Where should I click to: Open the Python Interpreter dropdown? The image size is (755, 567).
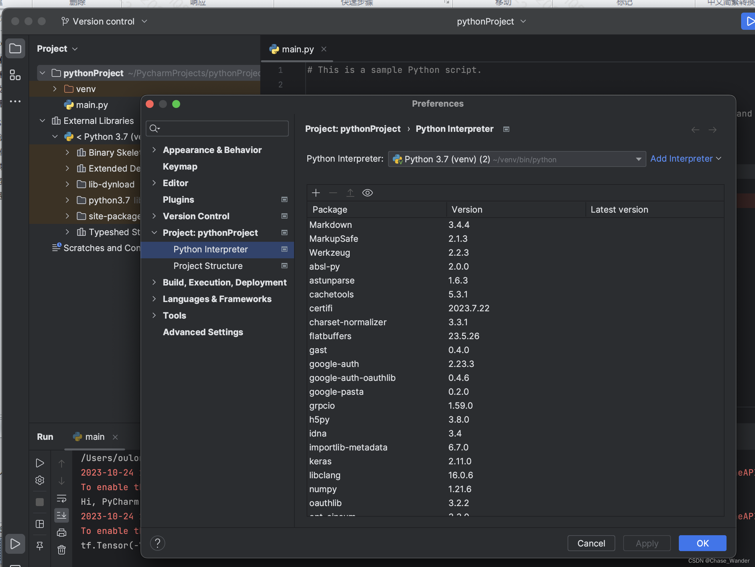pyautogui.click(x=638, y=159)
